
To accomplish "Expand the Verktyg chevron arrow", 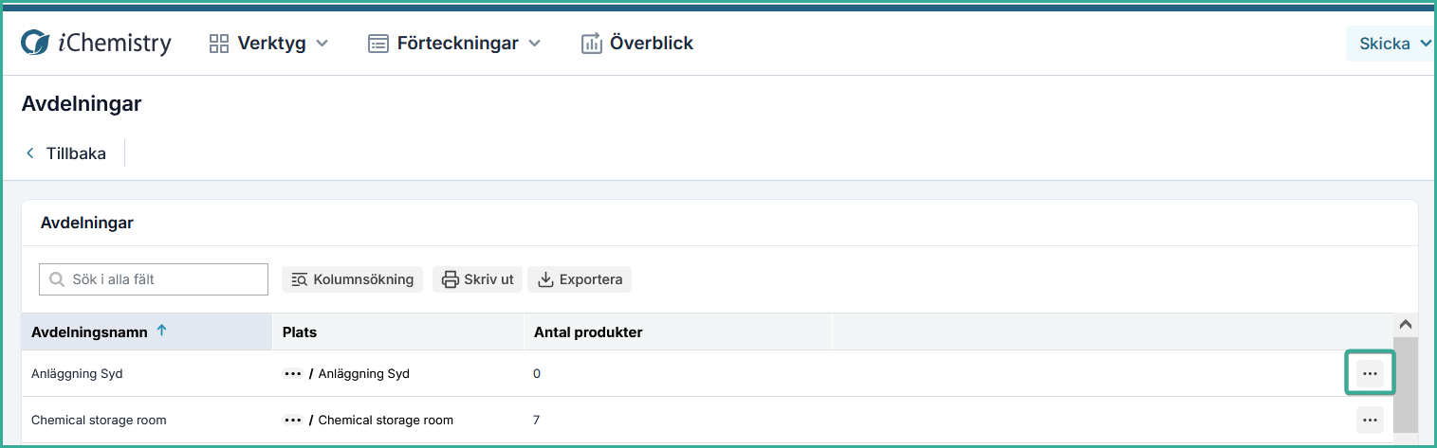I will 322,44.
